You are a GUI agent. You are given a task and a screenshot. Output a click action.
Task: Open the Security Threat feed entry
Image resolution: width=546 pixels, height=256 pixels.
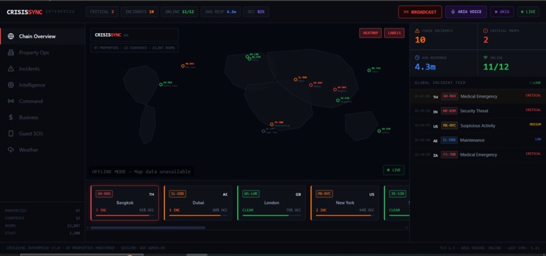478,111
